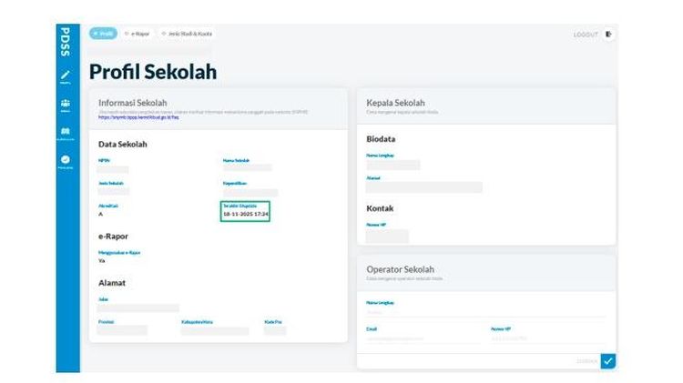
Task: Click the Nama Sekolah value field
Action: (248, 168)
